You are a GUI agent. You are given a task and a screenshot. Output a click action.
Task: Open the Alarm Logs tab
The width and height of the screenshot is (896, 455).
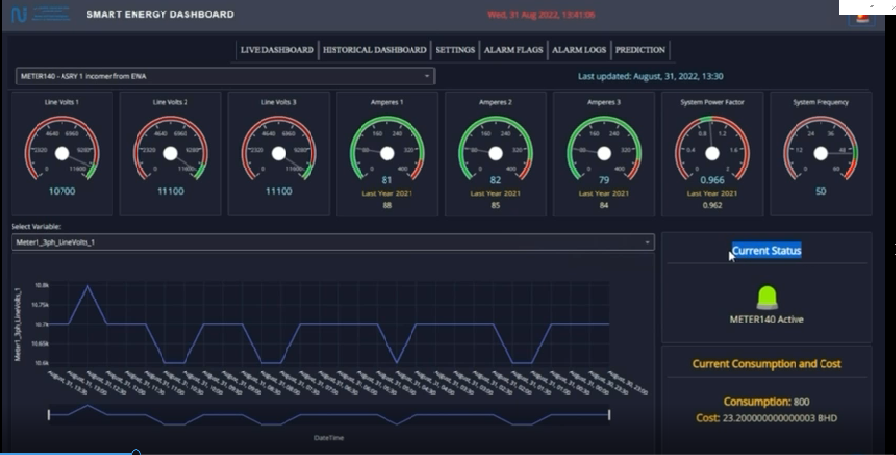[x=579, y=50]
